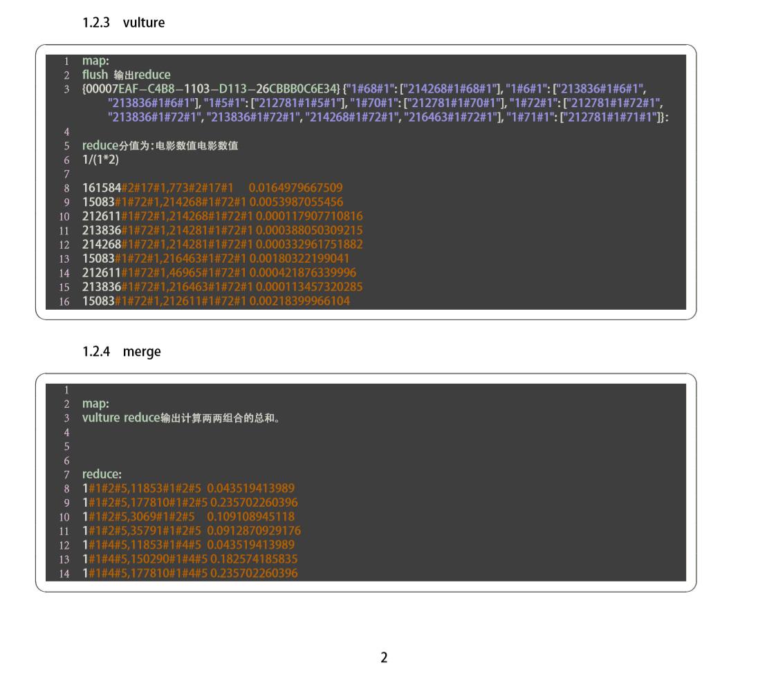The width and height of the screenshot is (767, 681).
Task: Click the value '0.00218399966104'
Action: pos(299,301)
